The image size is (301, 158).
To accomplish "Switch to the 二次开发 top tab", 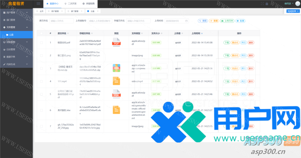I will [x=70, y=4].
